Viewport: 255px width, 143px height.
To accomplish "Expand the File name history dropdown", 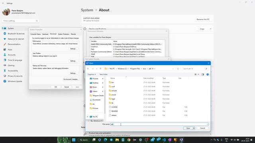I will point(207,124).
